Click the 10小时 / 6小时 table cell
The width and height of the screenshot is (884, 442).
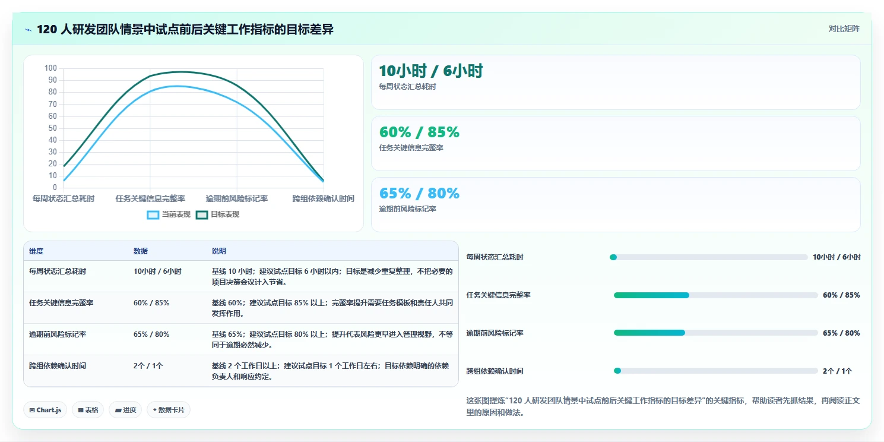coord(157,271)
